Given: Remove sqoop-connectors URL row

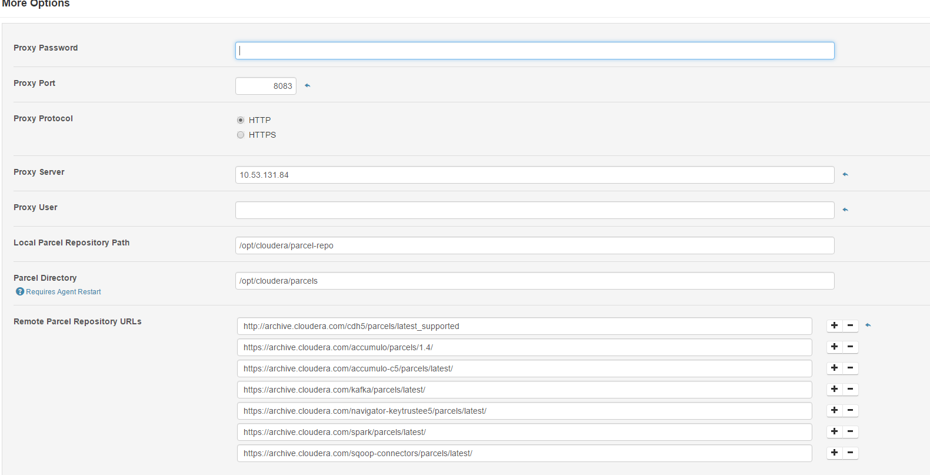Looking at the screenshot, I should pyautogui.click(x=851, y=453).
